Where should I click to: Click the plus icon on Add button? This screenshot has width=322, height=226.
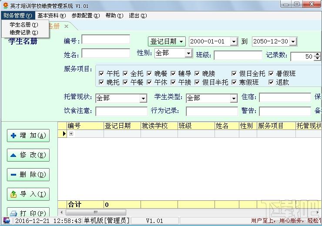[13, 136]
